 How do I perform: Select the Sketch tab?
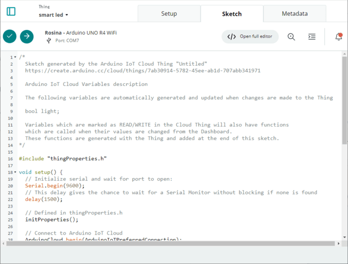[x=232, y=14]
